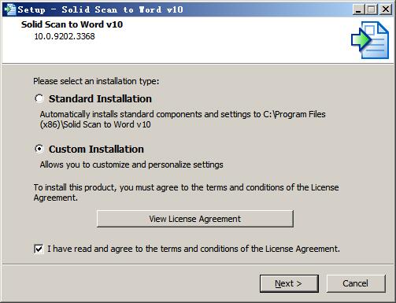Open View License Agreement
396x303 pixels.
tap(195, 219)
